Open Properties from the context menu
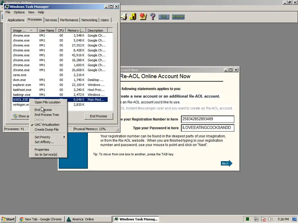This screenshot has height=223, width=298. (48, 150)
